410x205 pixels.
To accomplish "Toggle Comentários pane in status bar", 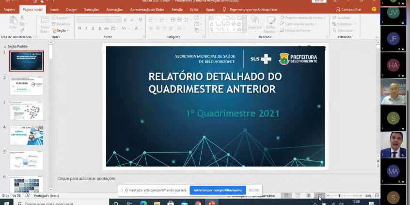I will pos(264,196).
